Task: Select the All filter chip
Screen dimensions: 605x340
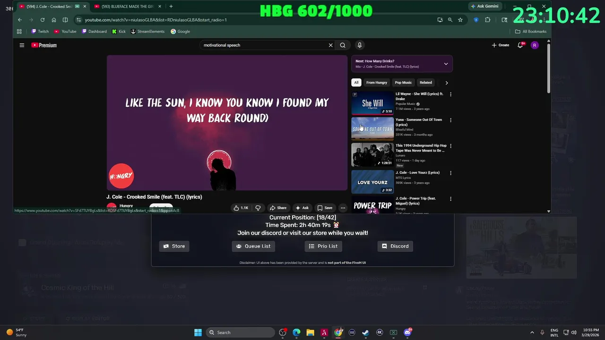Action: point(356,83)
